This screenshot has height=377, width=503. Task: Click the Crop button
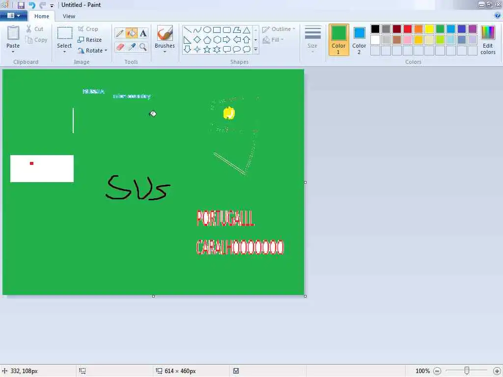coord(88,29)
